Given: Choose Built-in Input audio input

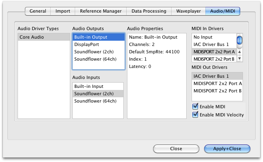Looking at the screenshot, I should [x=98, y=86].
